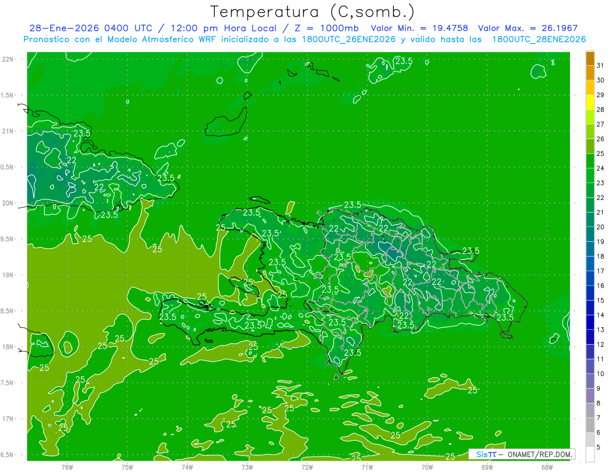Click the 68W longitude label
The image size is (614, 474).
pyautogui.click(x=547, y=467)
